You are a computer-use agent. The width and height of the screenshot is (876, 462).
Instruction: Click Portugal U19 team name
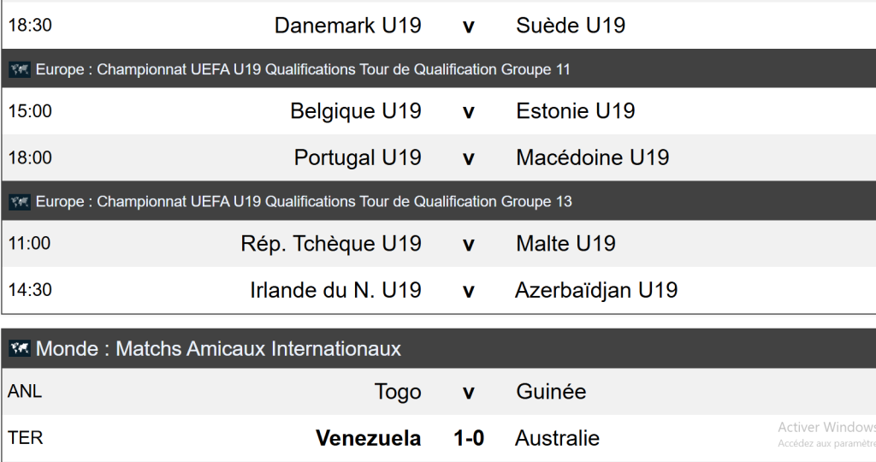[x=358, y=158]
